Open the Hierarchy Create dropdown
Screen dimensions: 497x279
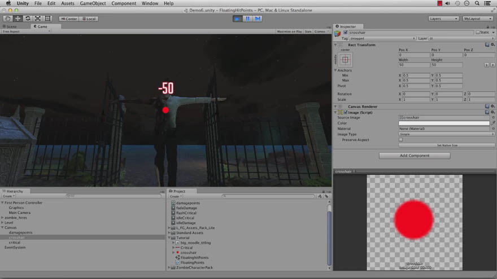(x=9, y=196)
